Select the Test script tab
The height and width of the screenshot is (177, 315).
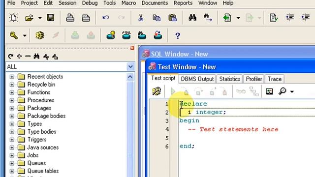pos(163,78)
